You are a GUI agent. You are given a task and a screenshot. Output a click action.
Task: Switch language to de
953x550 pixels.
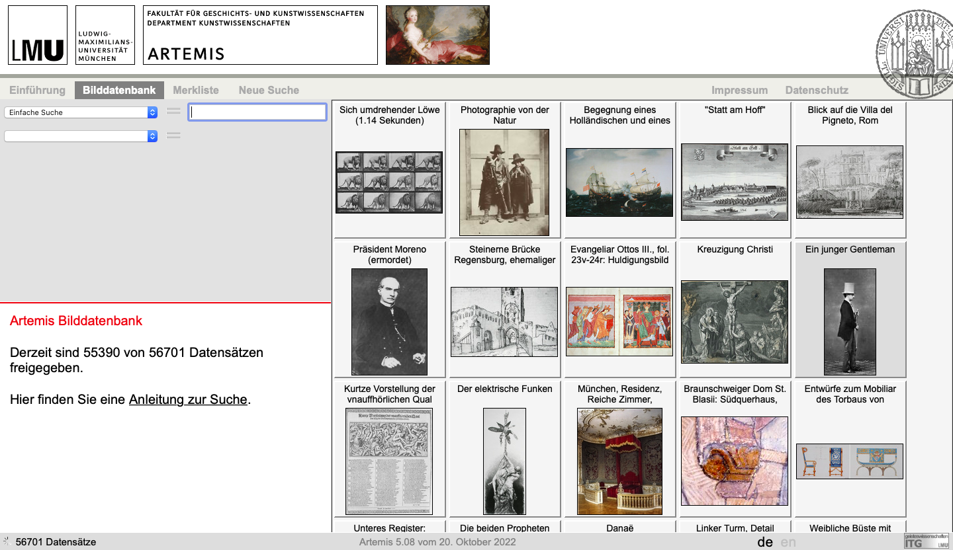point(765,542)
